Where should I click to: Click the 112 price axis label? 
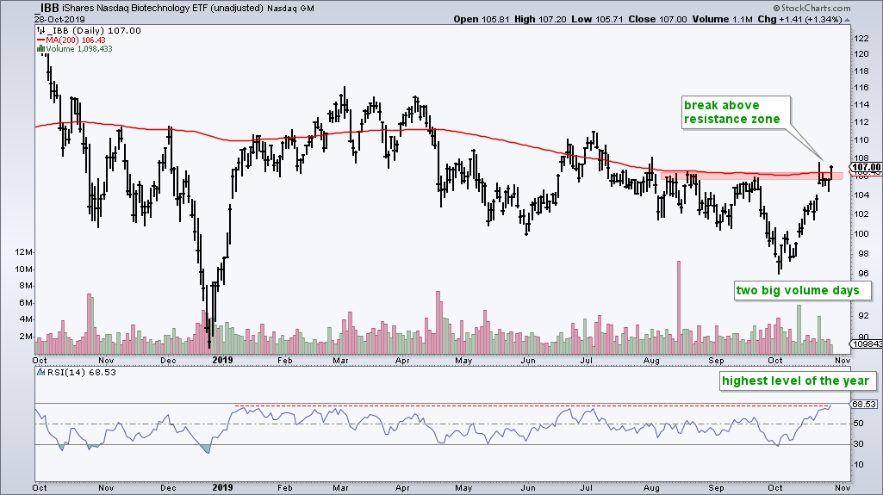pos(861,122)
